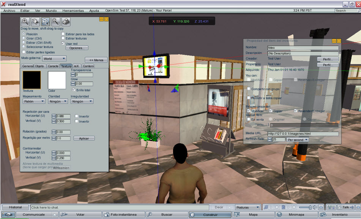Check Invertir for Vertical (V) repetition
Screen dimensions: 361x219
(x=76, y=121)
